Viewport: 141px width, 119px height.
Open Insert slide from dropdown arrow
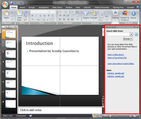[131, 34]
